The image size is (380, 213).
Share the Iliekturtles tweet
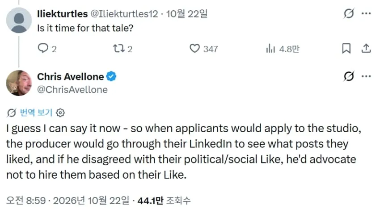[366, 48]
